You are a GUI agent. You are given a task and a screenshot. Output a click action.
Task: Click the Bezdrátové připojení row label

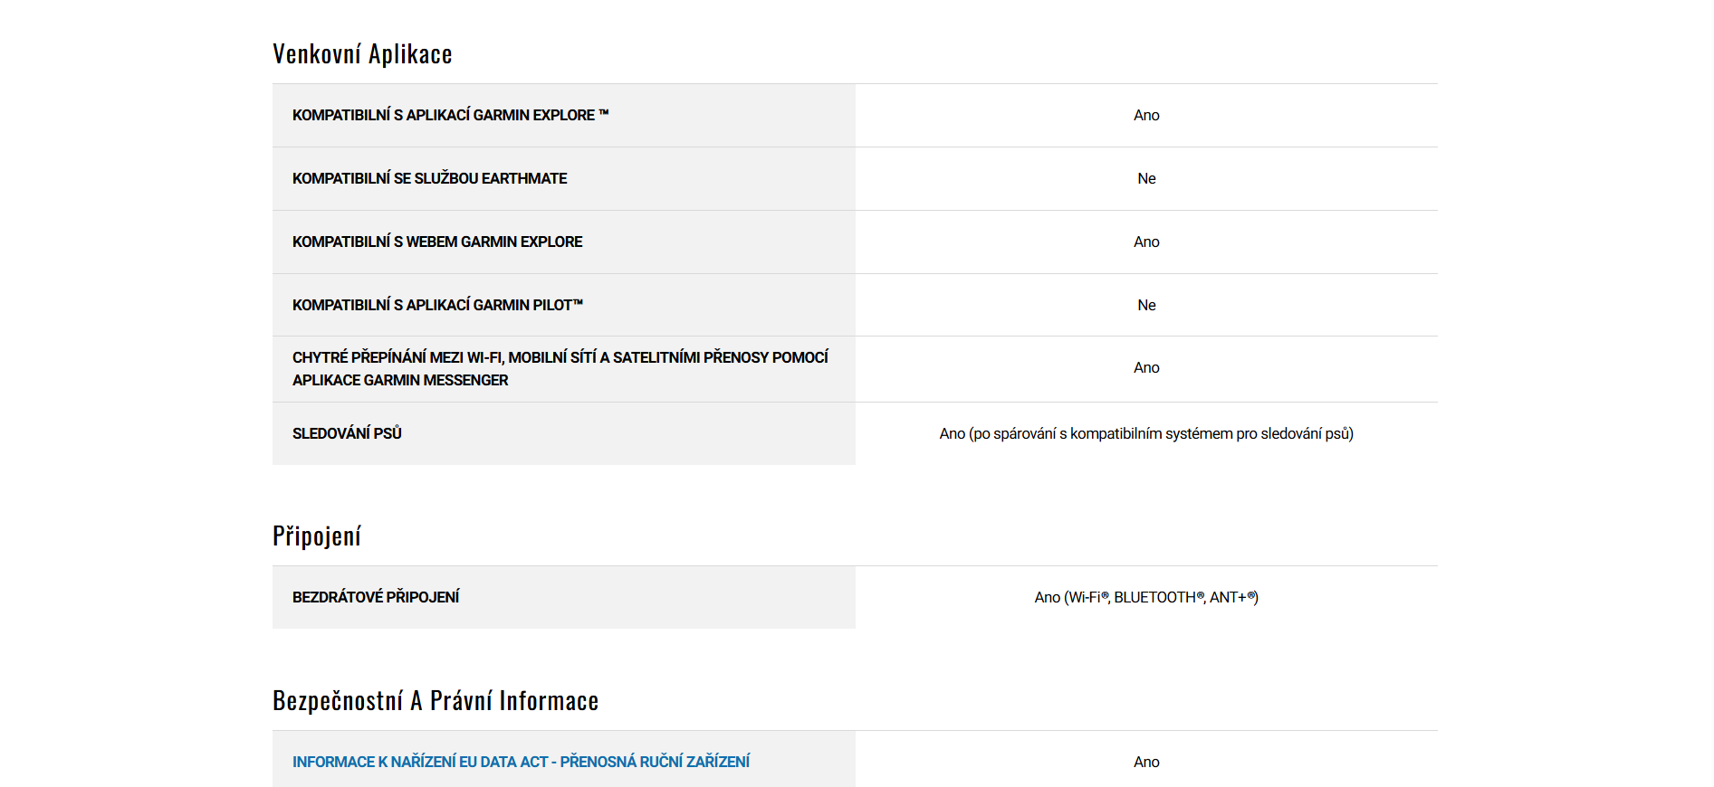(x=376, y=598)
